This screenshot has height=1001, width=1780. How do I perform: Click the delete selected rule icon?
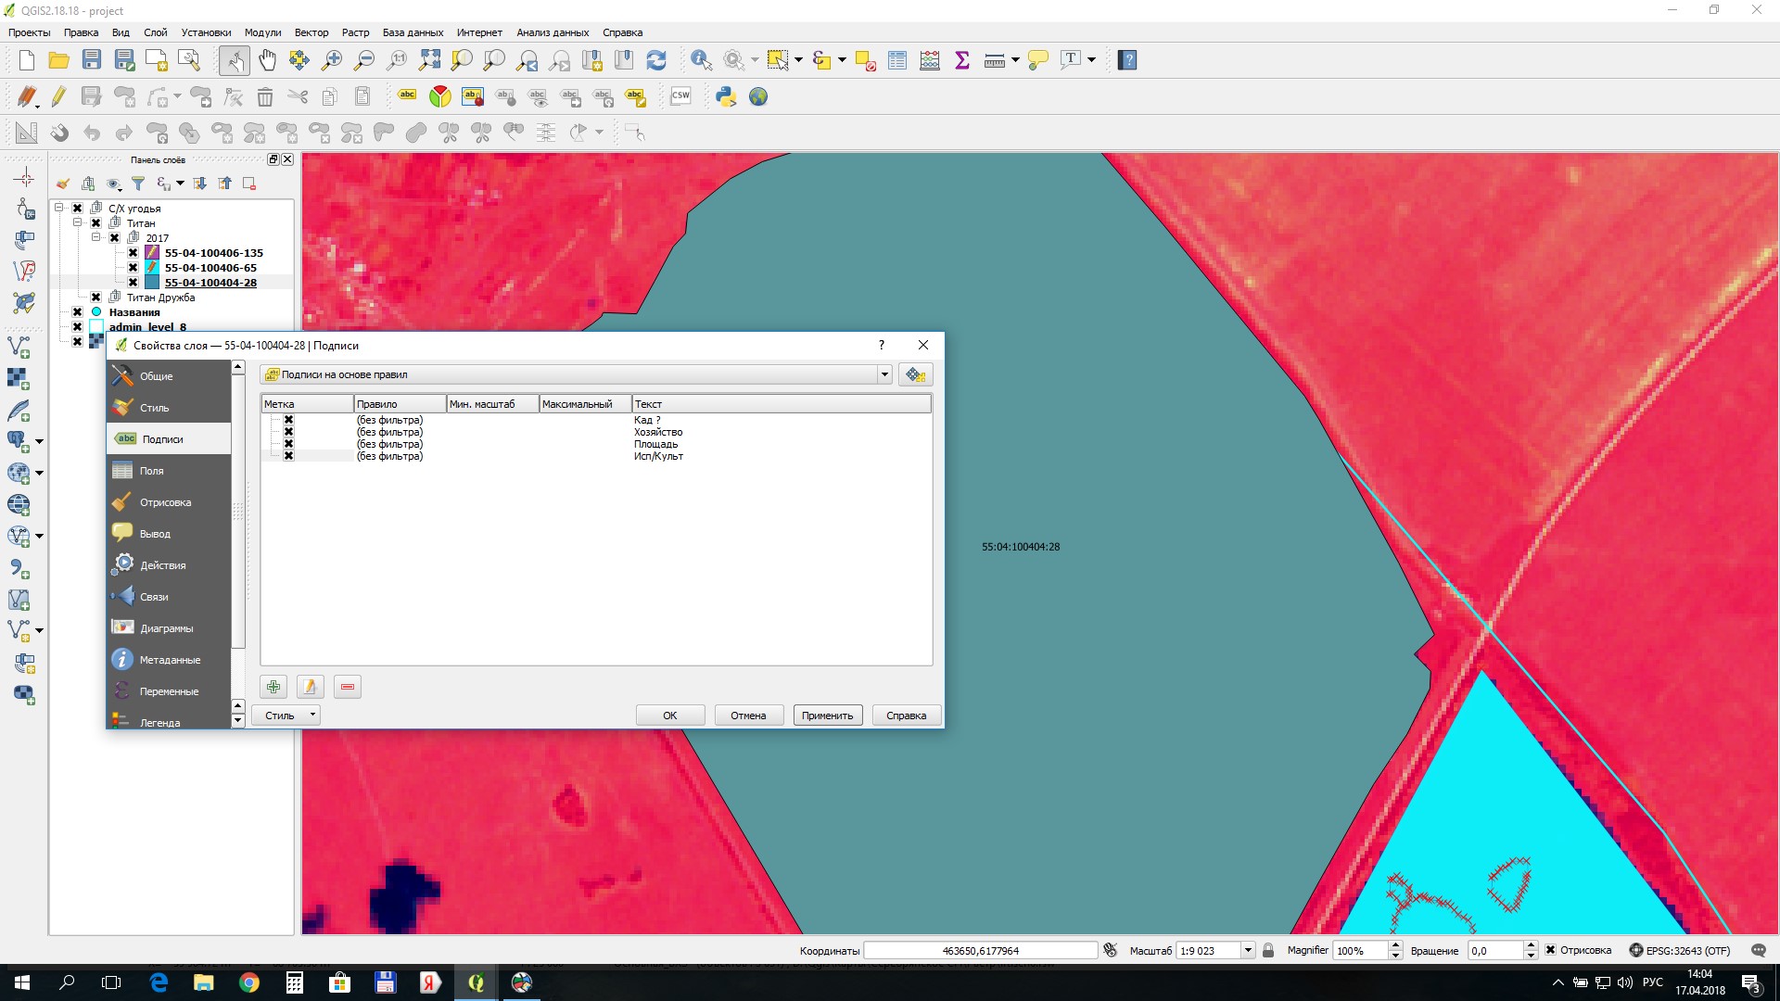[346, 686]
